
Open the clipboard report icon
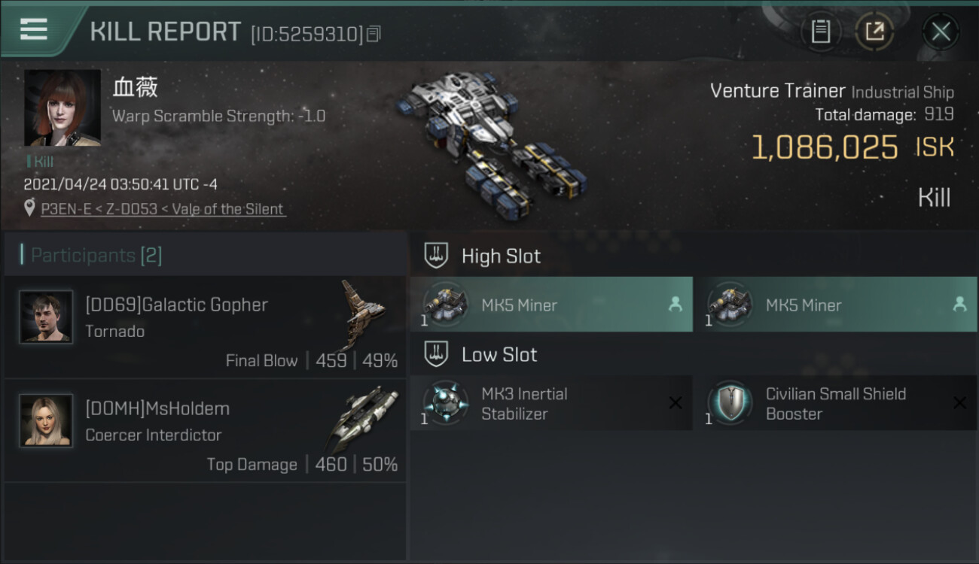point(821,32)
